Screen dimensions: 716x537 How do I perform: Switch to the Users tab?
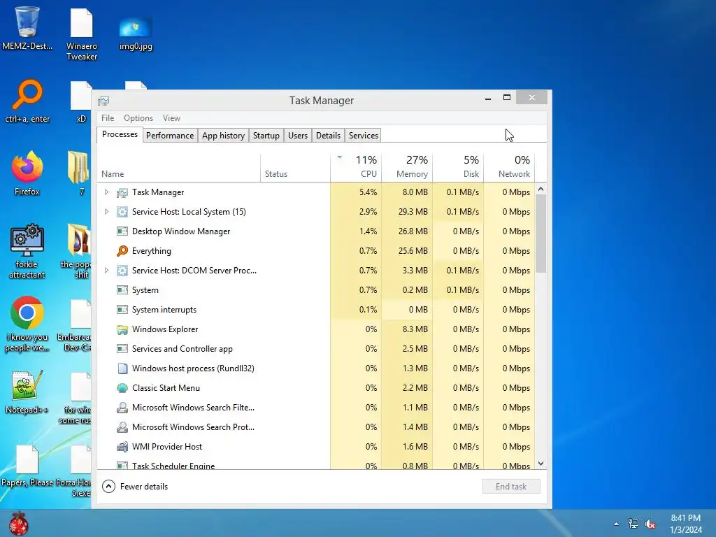(298, 136)
